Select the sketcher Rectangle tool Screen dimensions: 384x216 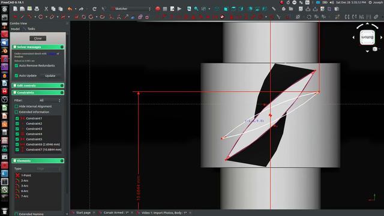click(x=83, y=17)
